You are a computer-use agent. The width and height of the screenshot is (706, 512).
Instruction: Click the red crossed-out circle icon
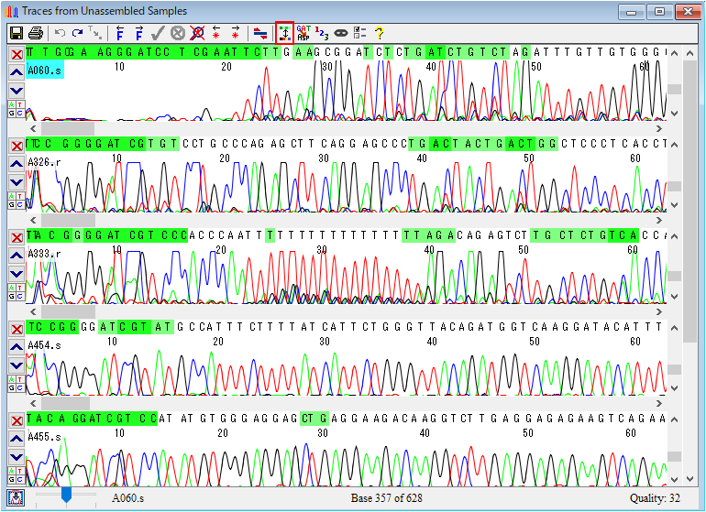[197, 33]
